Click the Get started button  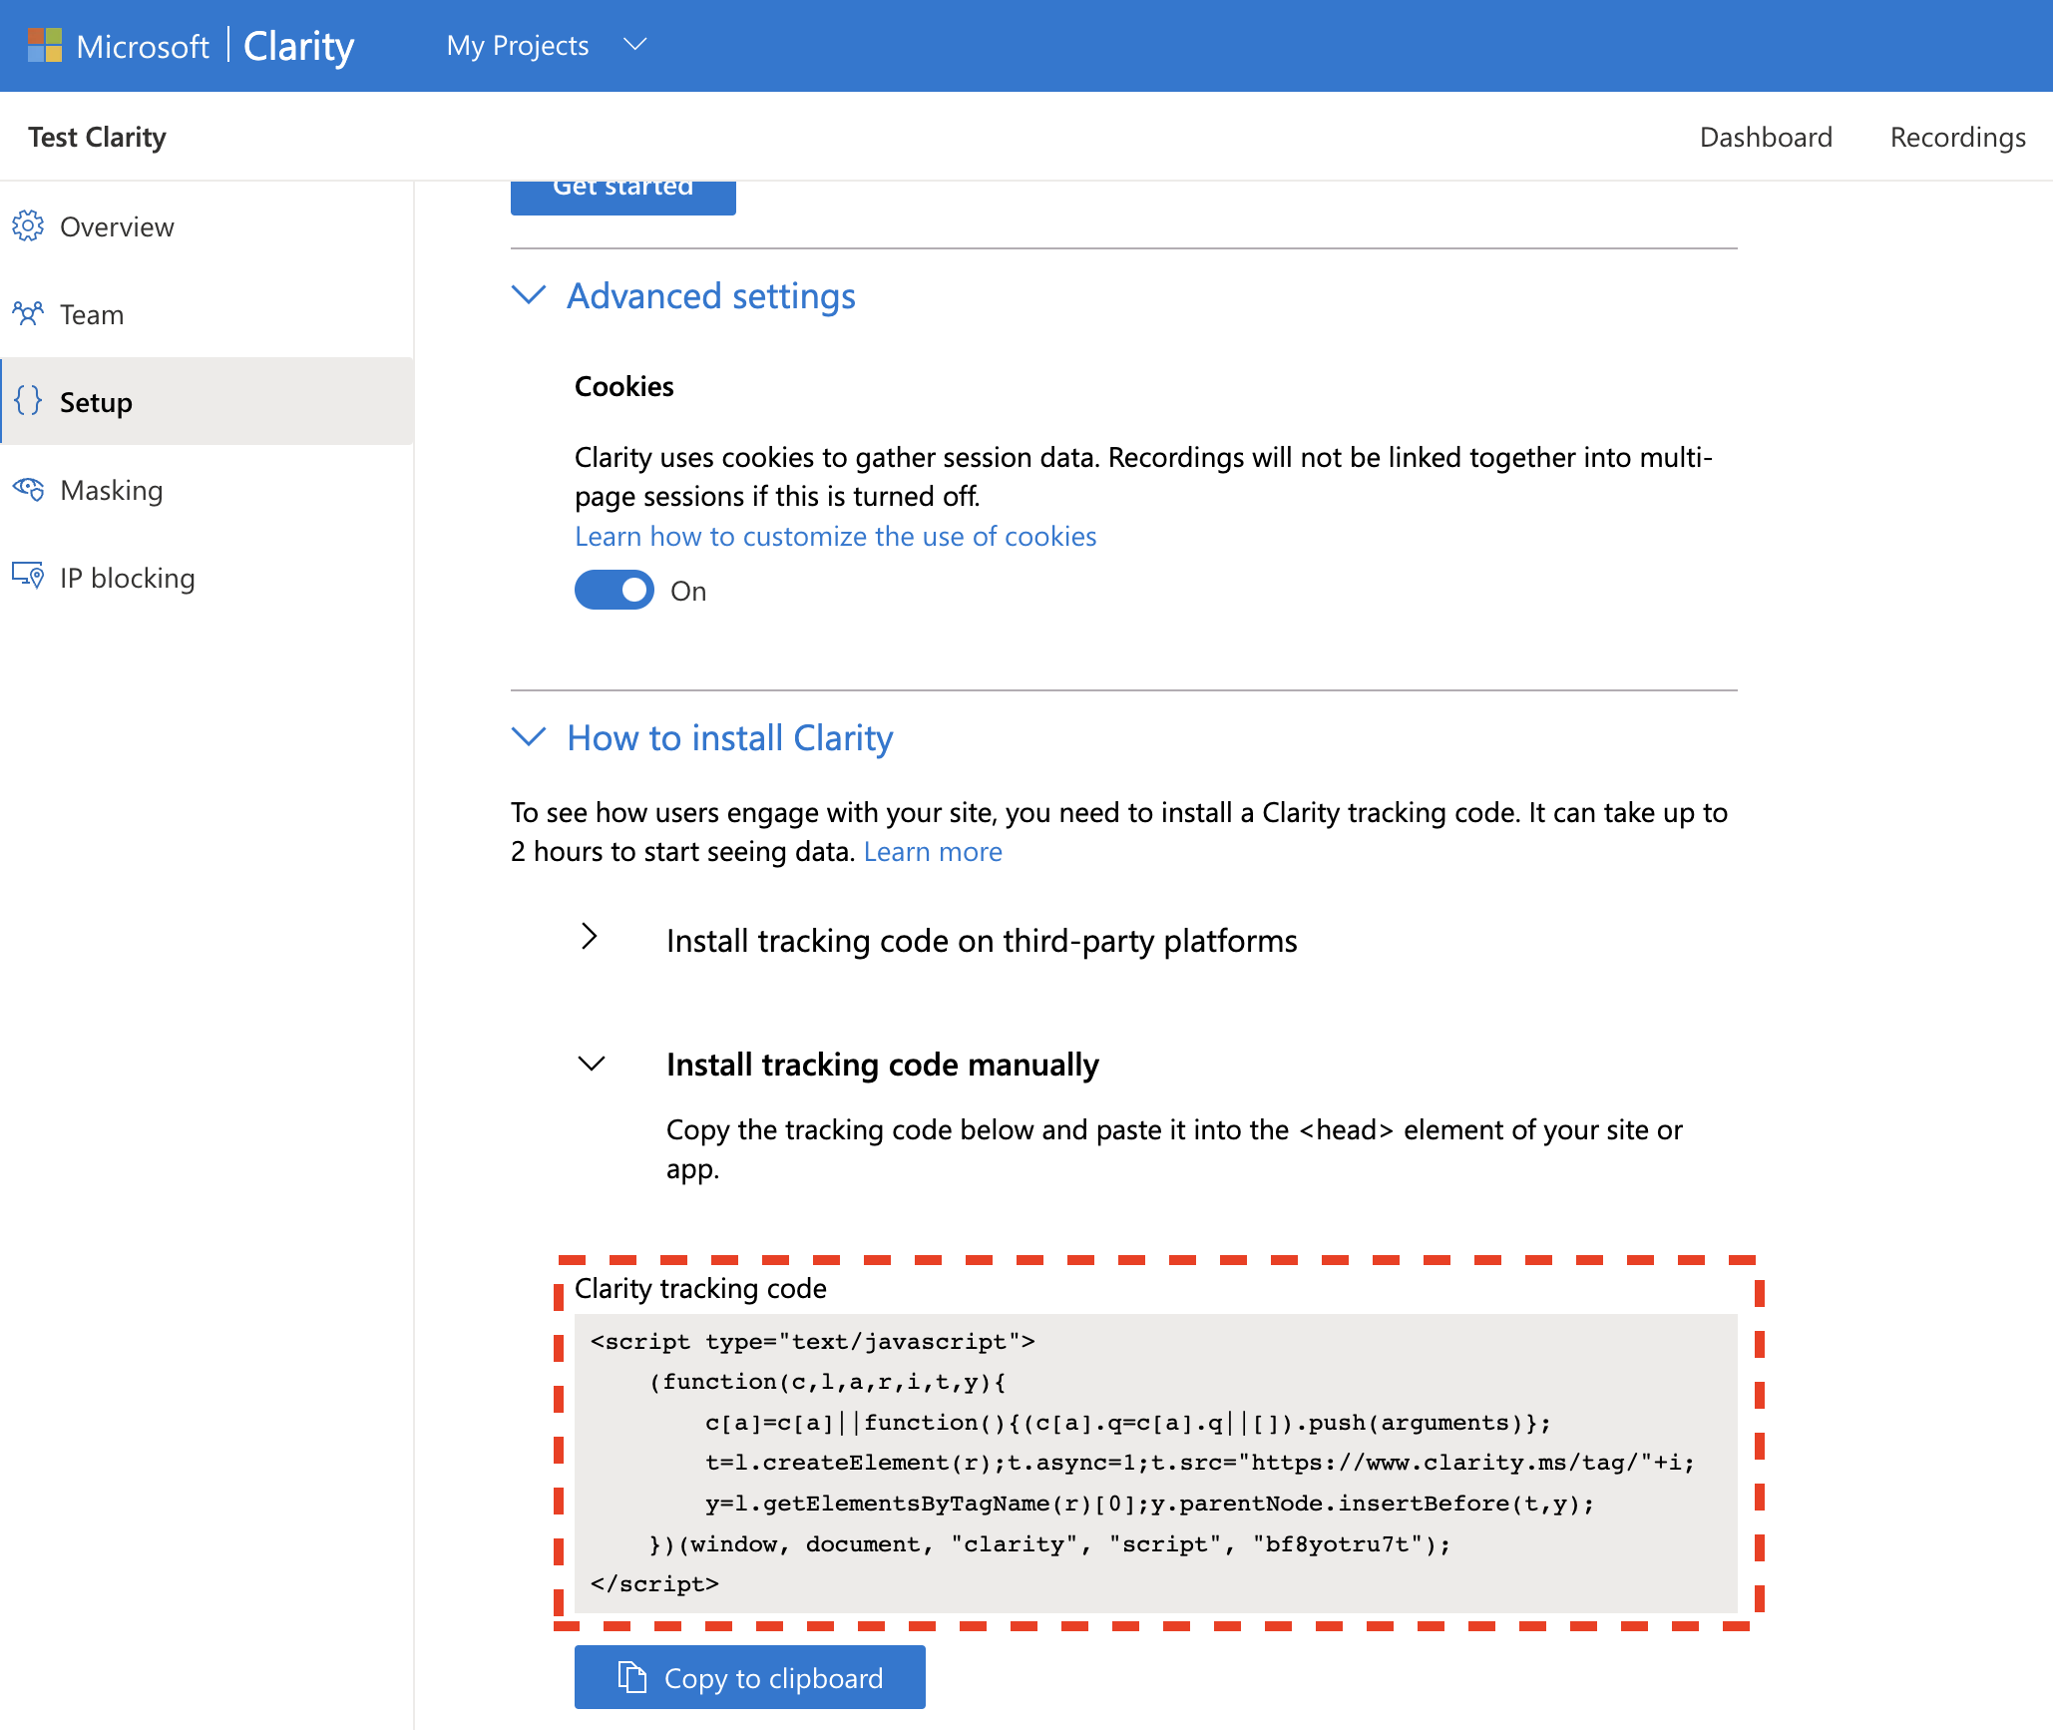click(x=623, y=197)
